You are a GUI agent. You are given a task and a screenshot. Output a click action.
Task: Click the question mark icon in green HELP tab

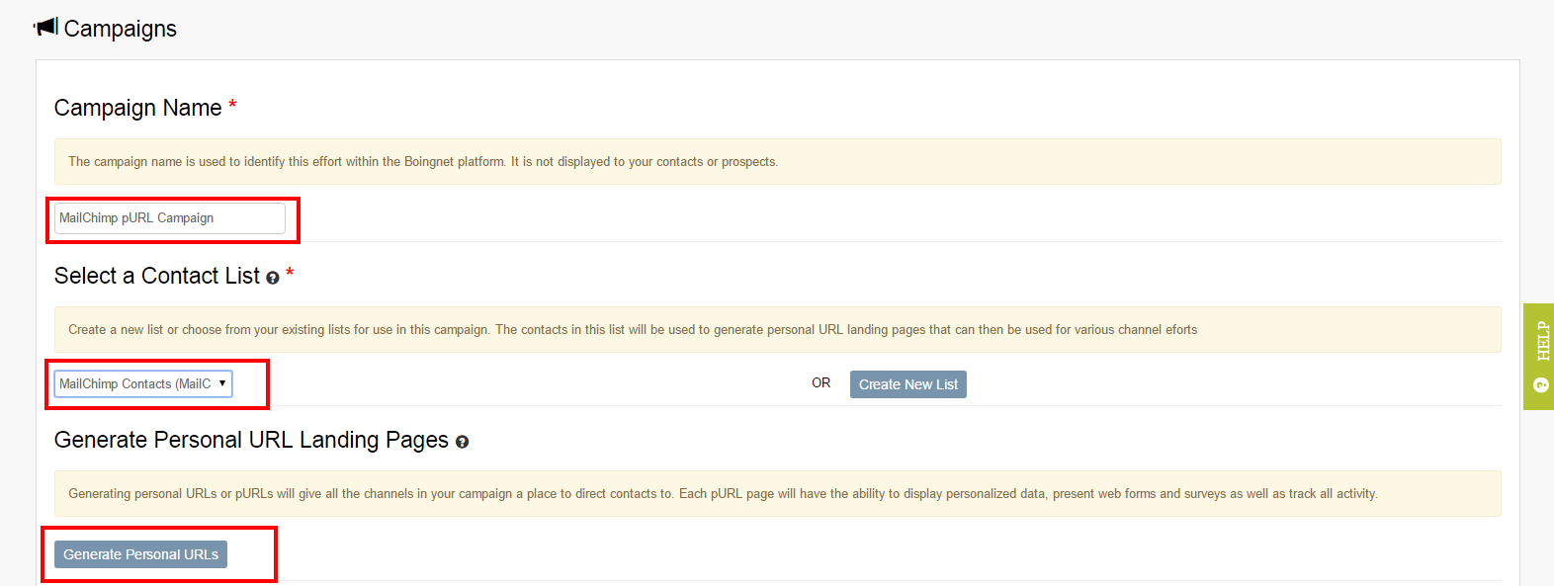tap(1541, 384)
